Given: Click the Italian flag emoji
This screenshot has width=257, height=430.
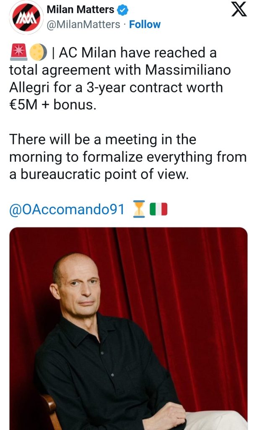Looking at the screenshot, I should click(x=158, y=210).
